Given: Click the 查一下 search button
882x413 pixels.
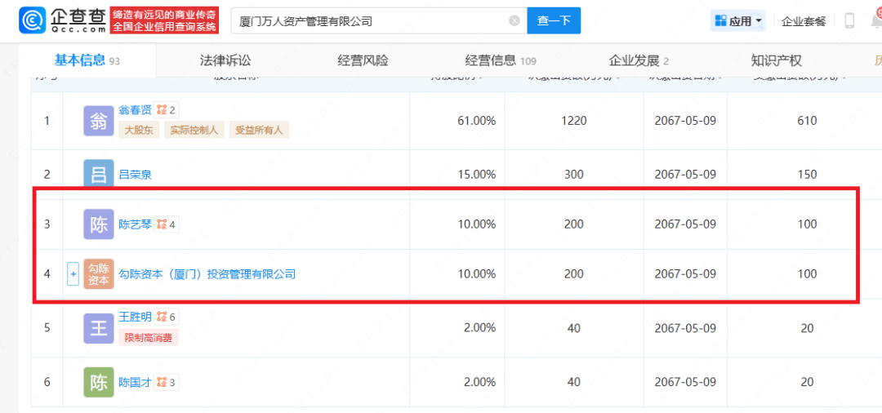Looking at the screenshot, I should pos(554,20).
